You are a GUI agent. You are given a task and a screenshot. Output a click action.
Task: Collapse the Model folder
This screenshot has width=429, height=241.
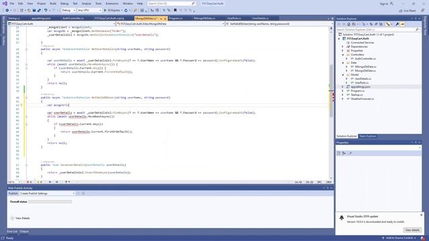(343, 74)
